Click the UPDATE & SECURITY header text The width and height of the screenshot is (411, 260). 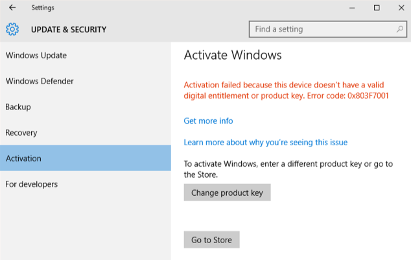[69, 30]
